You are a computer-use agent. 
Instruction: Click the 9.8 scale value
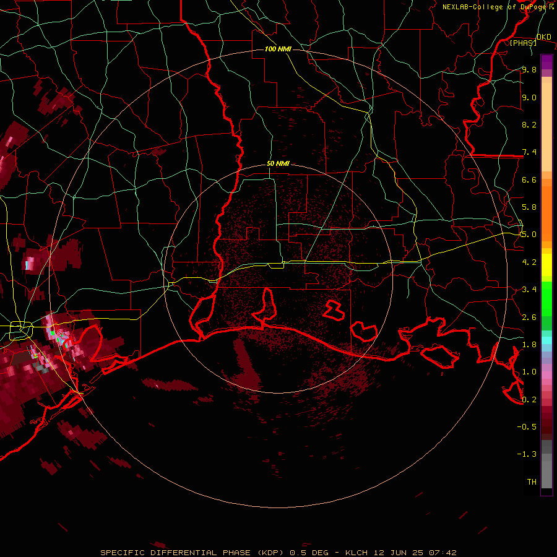[529, 69]
